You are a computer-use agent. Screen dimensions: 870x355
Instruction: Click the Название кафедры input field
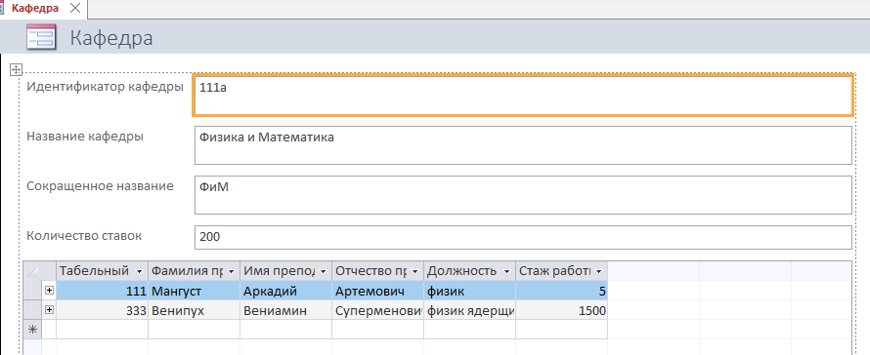coord(523,145)
